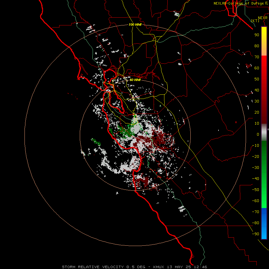Click the -30 value on velocity scale
This screenshot has height=269, width=269.
tap(256, 168)
